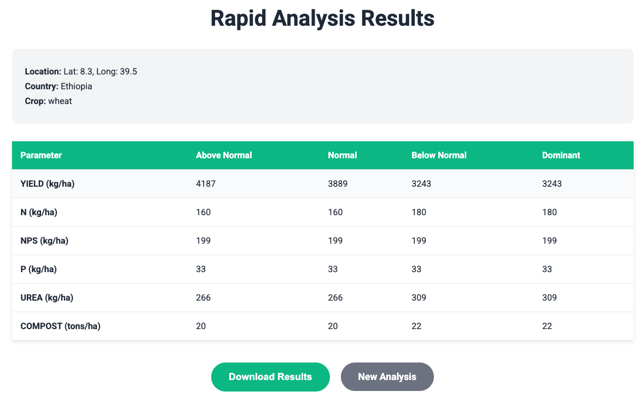Click the Normal column header
Image resolution: width=644 pixels, height=397 pixels.
click(342, 155)
